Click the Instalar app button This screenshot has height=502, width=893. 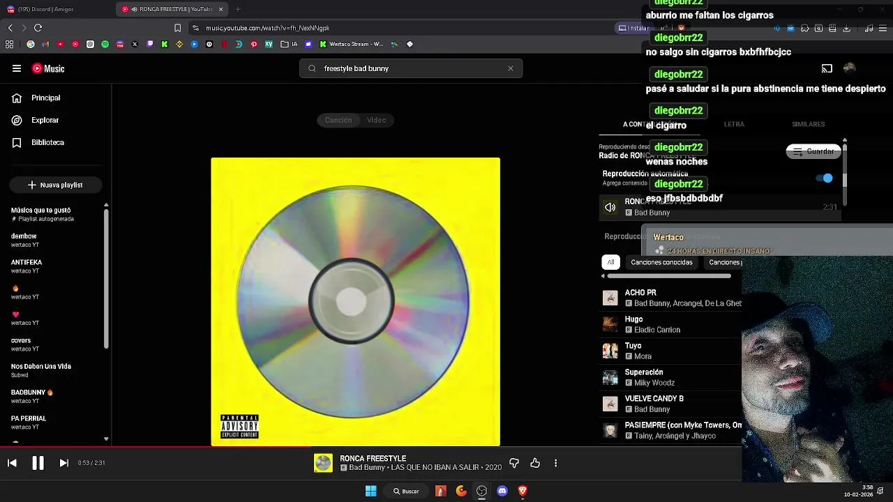[634, 28]
